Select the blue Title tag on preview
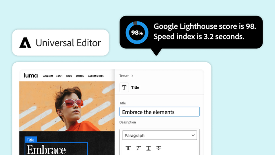The width and height of the screenshot is (275, 155). (x=31, y=140)
